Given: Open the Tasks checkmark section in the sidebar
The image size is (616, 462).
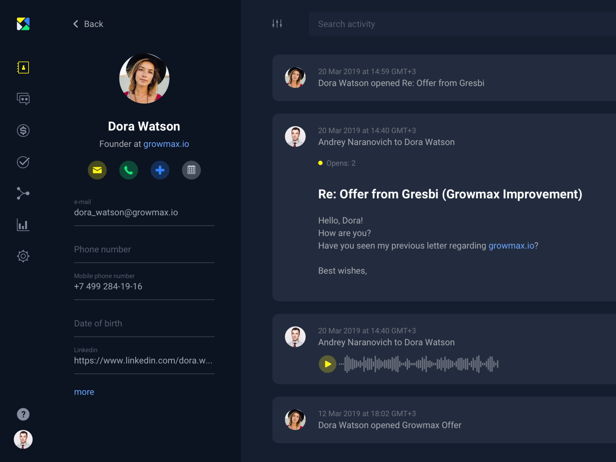Looking at the screenshot, I should pyautogui.click(x=23, y=162).
